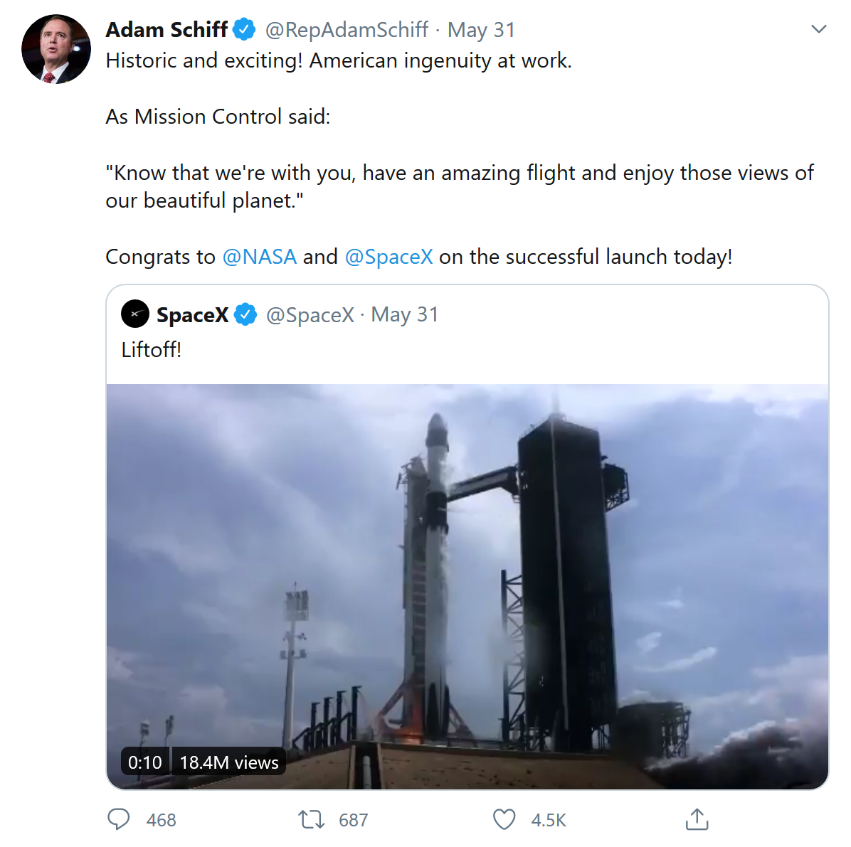Click the retweet arrows icon

click(311, 819)
